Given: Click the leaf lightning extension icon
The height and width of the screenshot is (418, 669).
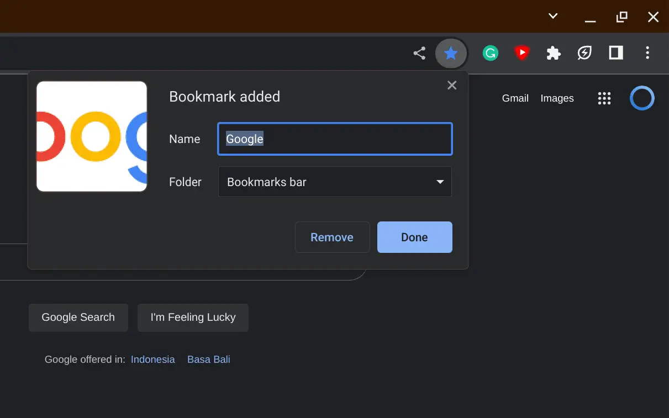Looking at the screenshot, I should (x=584, y=53).
